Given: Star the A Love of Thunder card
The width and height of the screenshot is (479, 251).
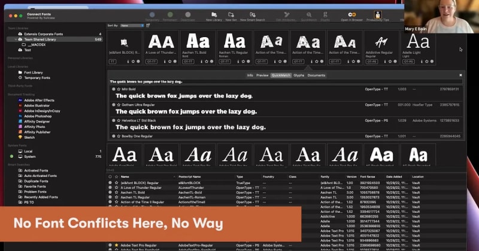Looking at the screenshot, I should click(x=170, y=62).
